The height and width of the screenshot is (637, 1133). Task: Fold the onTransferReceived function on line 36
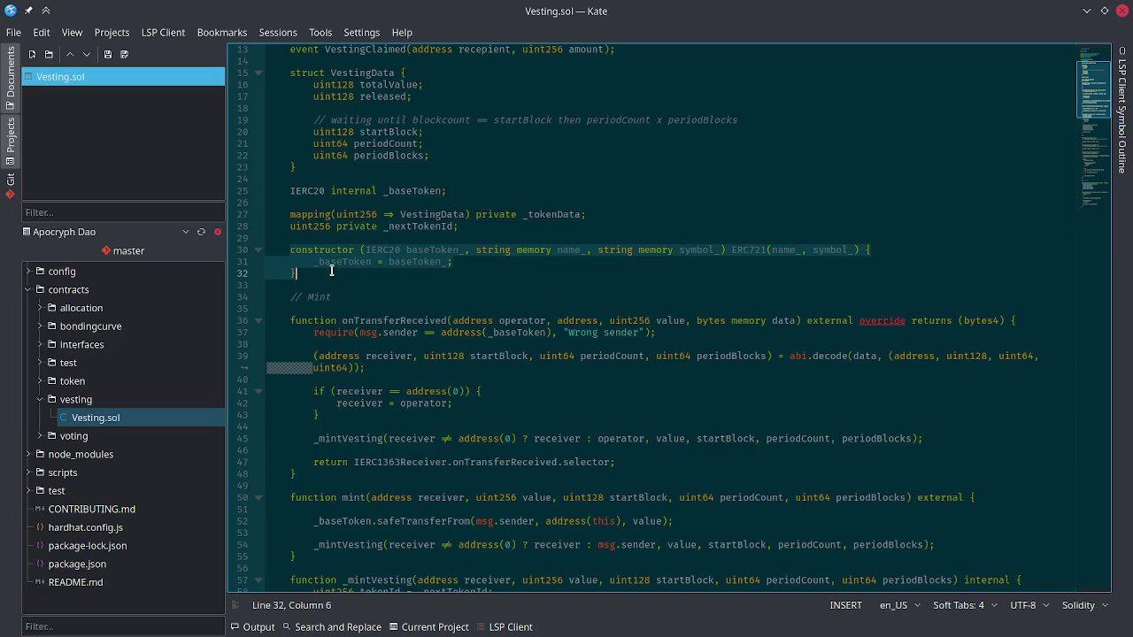tap(258, 320)
